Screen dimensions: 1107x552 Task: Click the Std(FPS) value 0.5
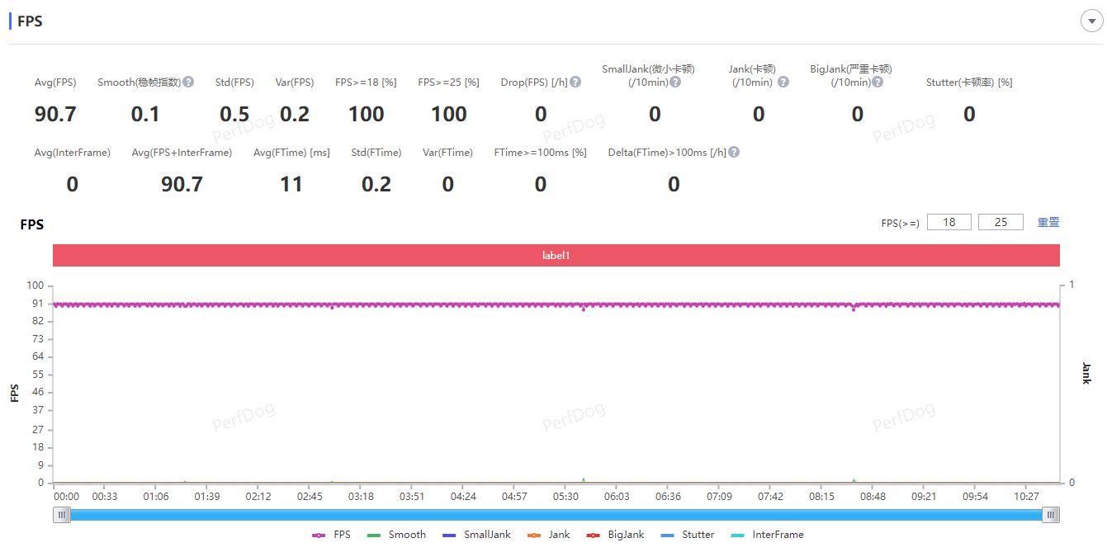(234, 115)
